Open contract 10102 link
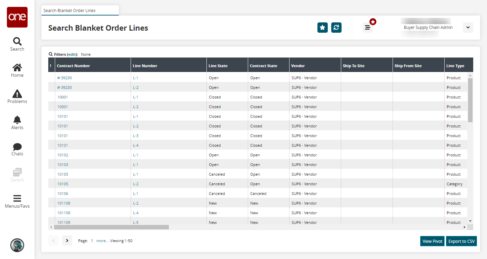487x259 pixels. pos(63,155)
